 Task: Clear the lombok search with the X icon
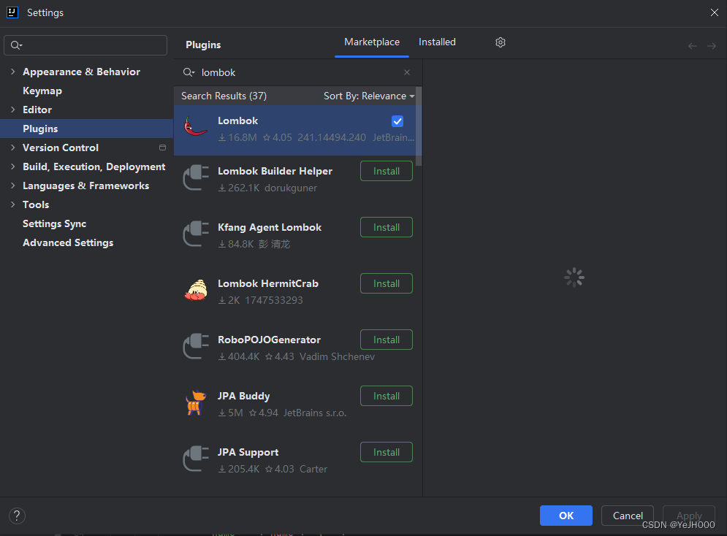pyautogui.click(x=407, y=72)
